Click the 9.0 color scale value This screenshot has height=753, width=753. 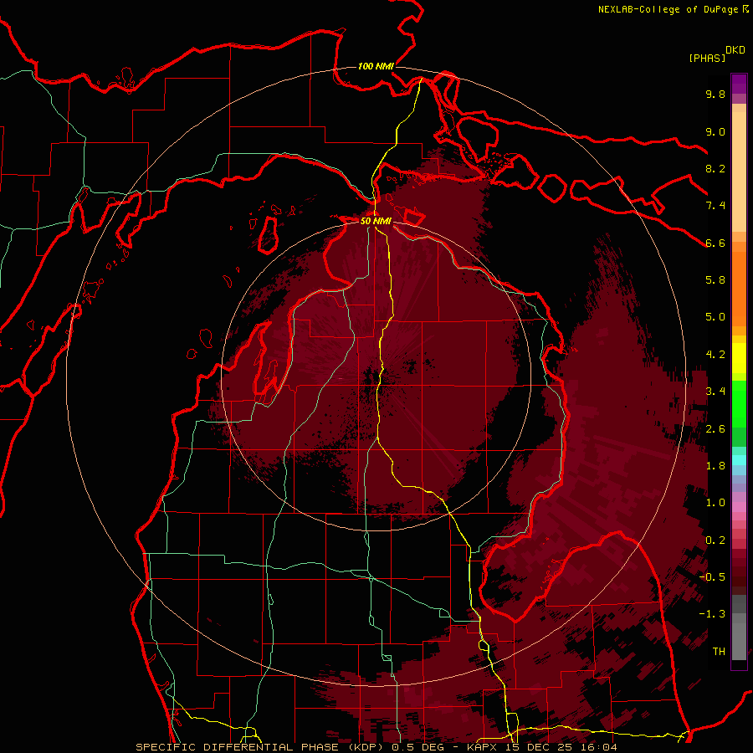[x=715, y=131]
